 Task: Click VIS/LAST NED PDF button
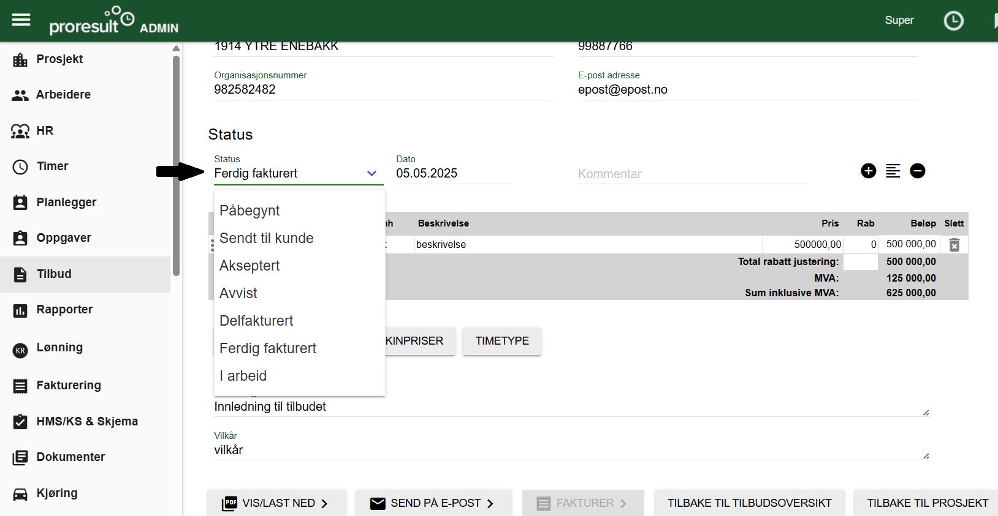(276, 503)
